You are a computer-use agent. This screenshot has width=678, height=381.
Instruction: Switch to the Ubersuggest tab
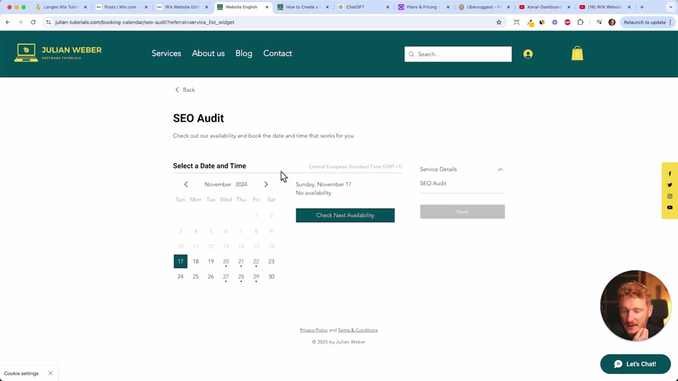483,7
